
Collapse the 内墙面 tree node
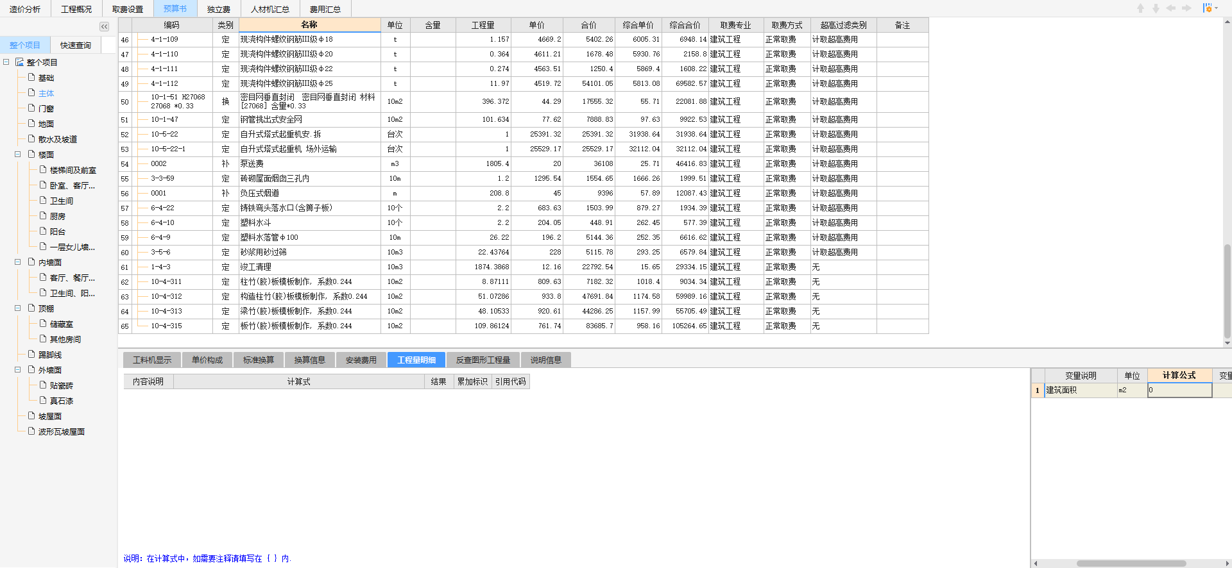[18, 262]
